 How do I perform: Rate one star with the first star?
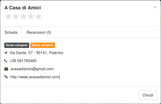[x=8, y=16]
